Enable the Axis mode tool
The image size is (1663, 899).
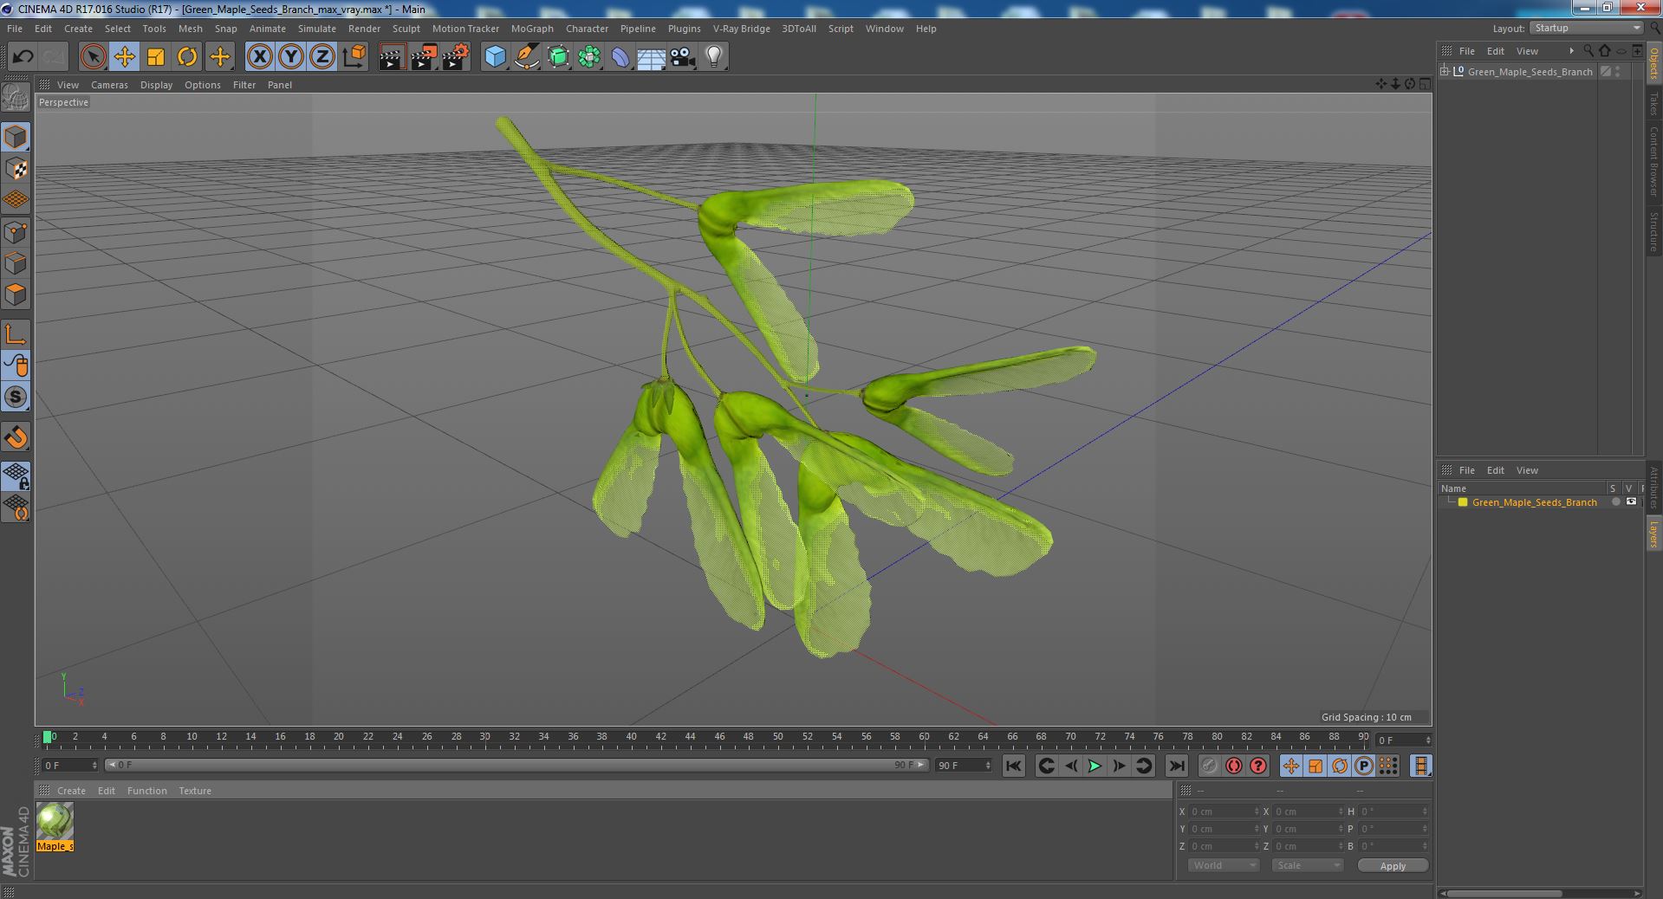(x=16, y=334)
